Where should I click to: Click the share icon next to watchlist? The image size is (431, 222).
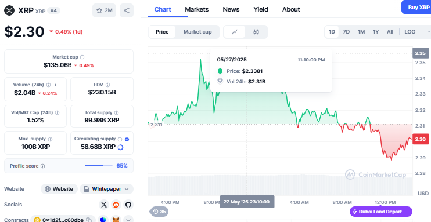click(127, 10)
